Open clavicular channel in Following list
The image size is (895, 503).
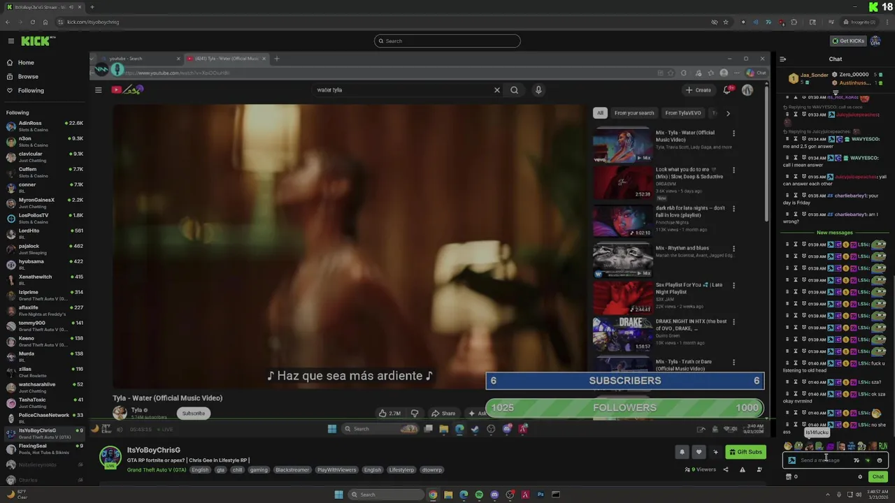click(x=43, y=156)
